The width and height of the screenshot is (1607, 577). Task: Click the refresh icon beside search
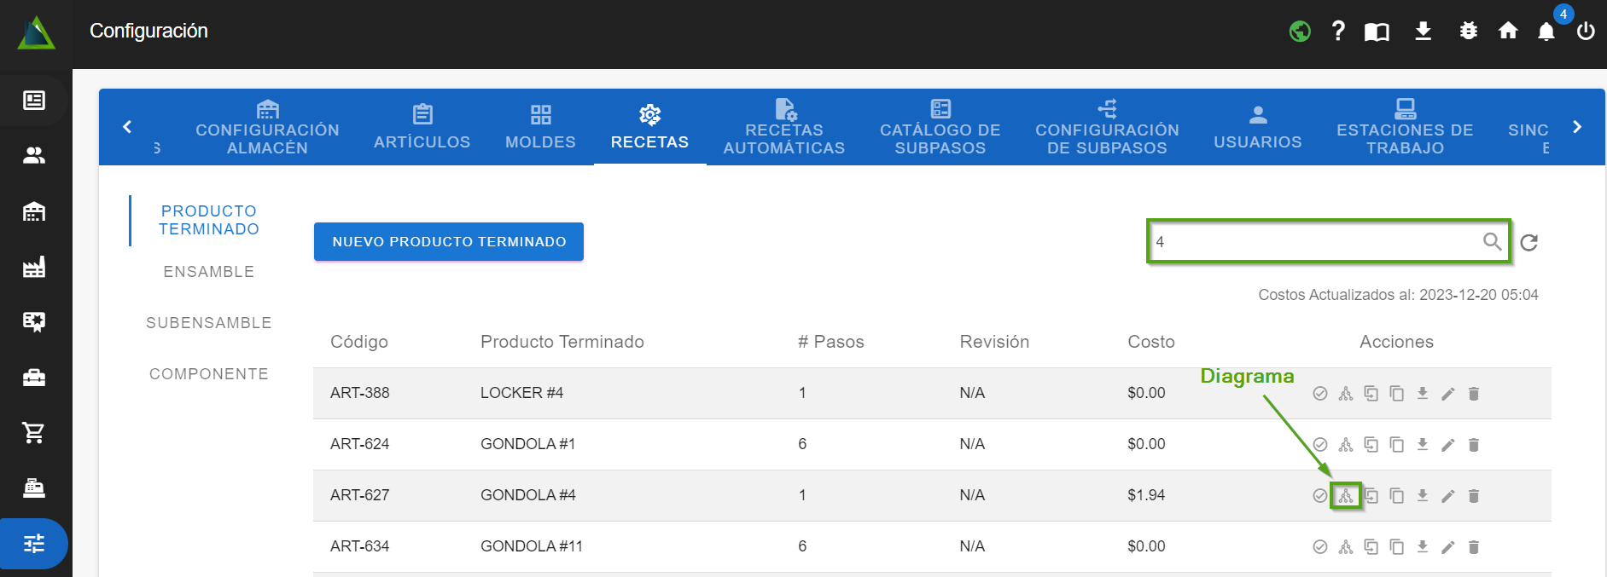[x=1528, y=242]
